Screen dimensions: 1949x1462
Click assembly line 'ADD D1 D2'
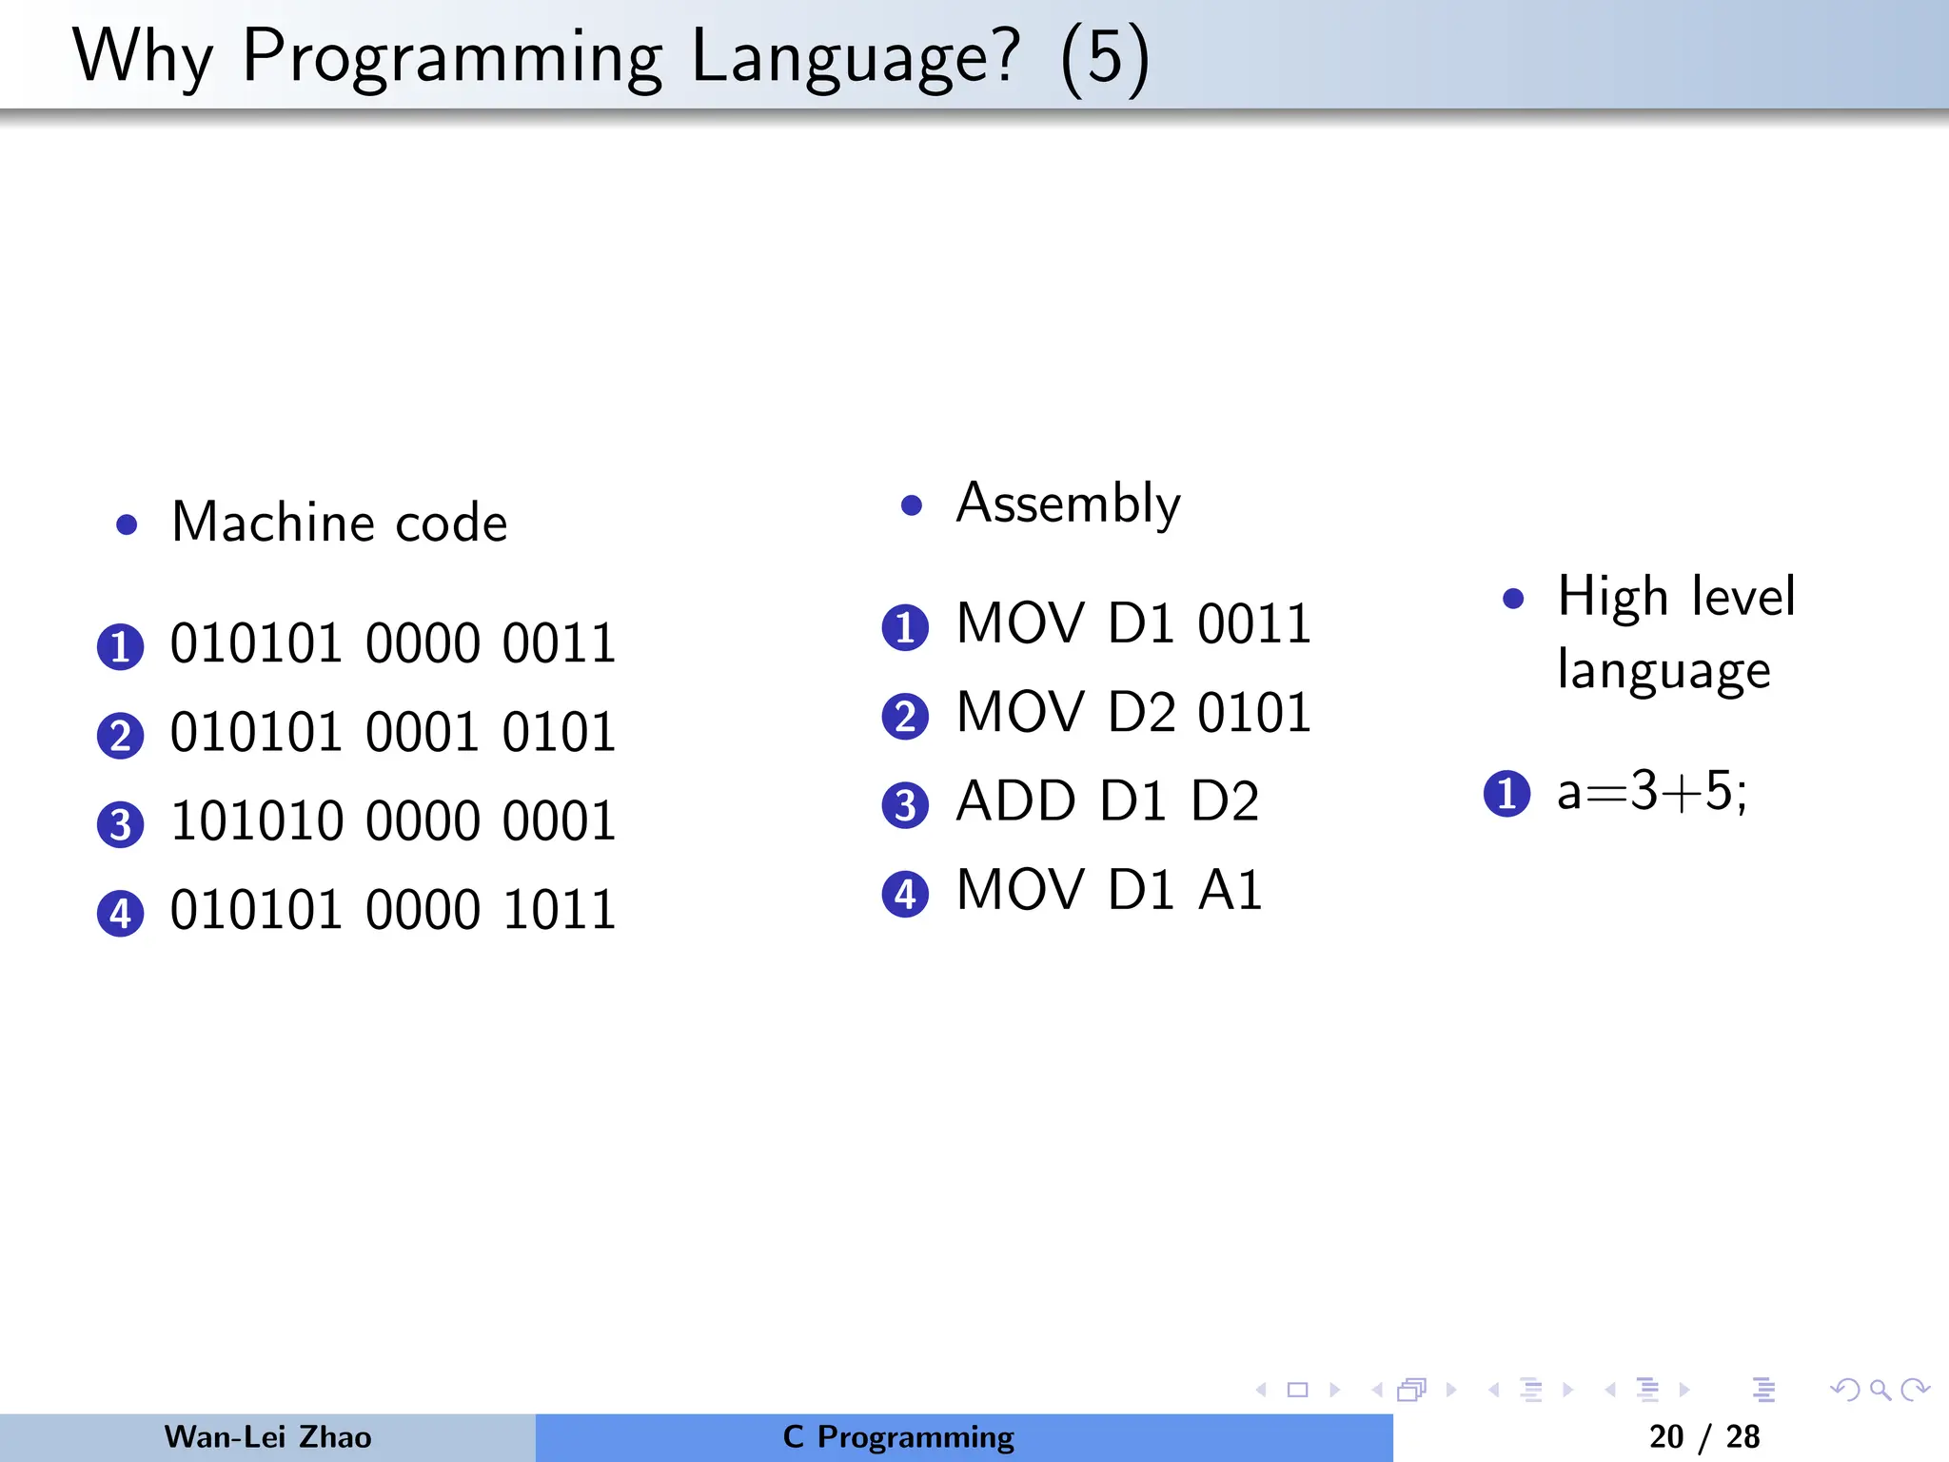1108,800
